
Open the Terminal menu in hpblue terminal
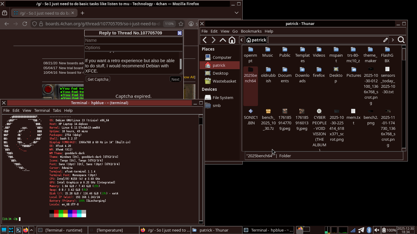[x=42, y=110]
